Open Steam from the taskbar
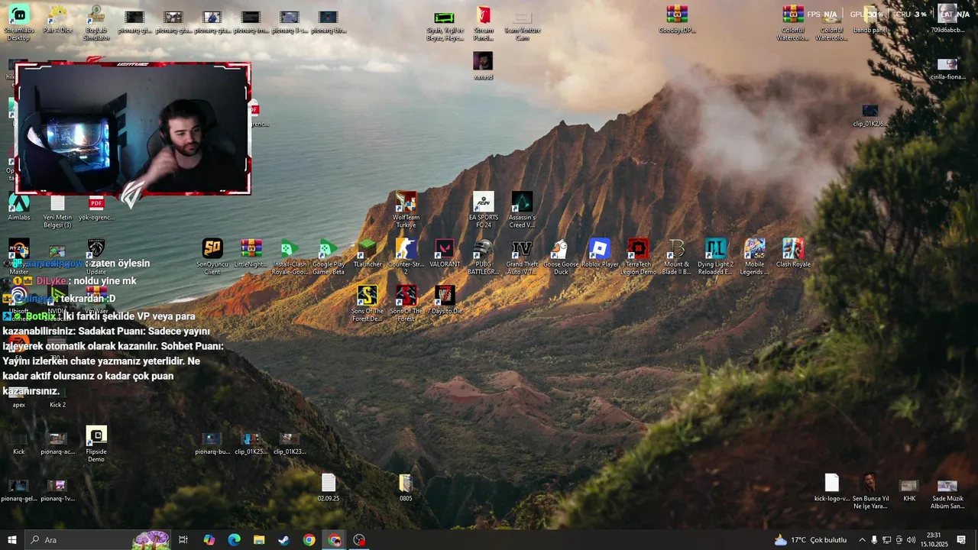The image size is (978, 550). (x=283, y=540)
